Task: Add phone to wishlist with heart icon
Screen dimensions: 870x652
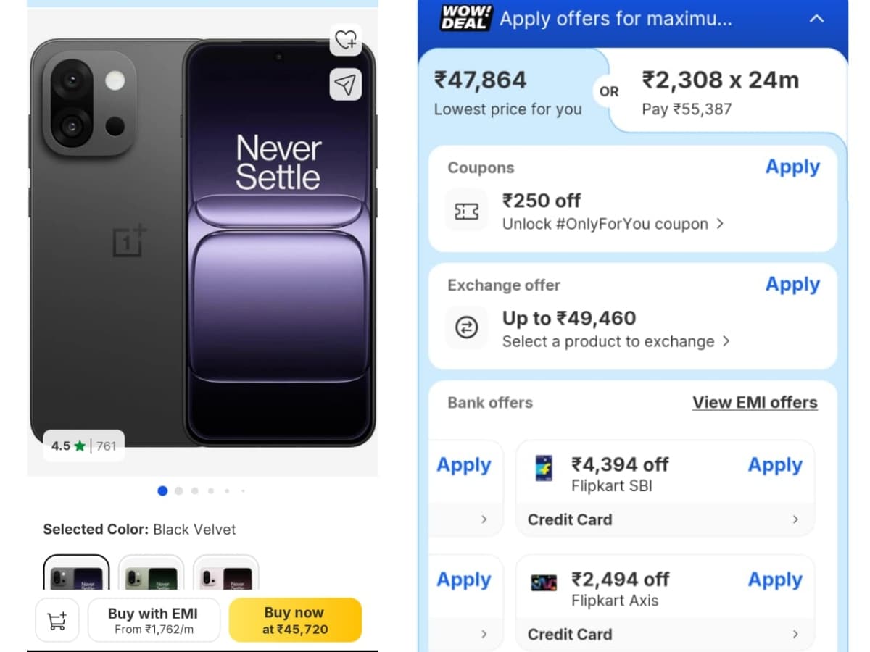Action: pos(346,41)
